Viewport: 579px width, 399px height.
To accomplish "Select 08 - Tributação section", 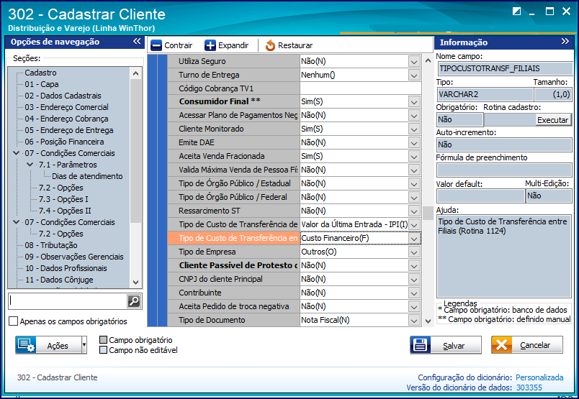I will pyautogui.click(x=51, y=245).
